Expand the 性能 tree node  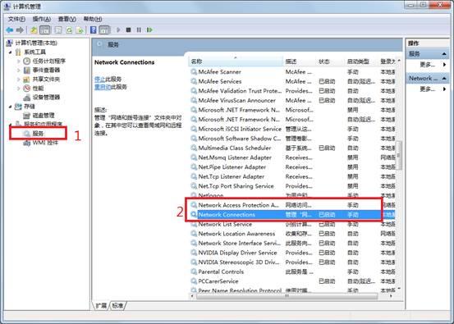tap(19, 88)
